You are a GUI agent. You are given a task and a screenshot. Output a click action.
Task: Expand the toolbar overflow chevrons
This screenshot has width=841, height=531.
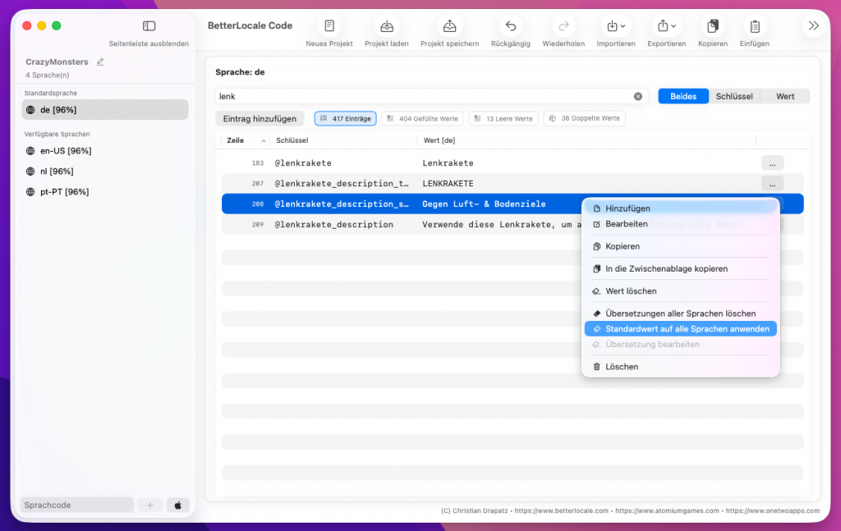coord(813,26)
